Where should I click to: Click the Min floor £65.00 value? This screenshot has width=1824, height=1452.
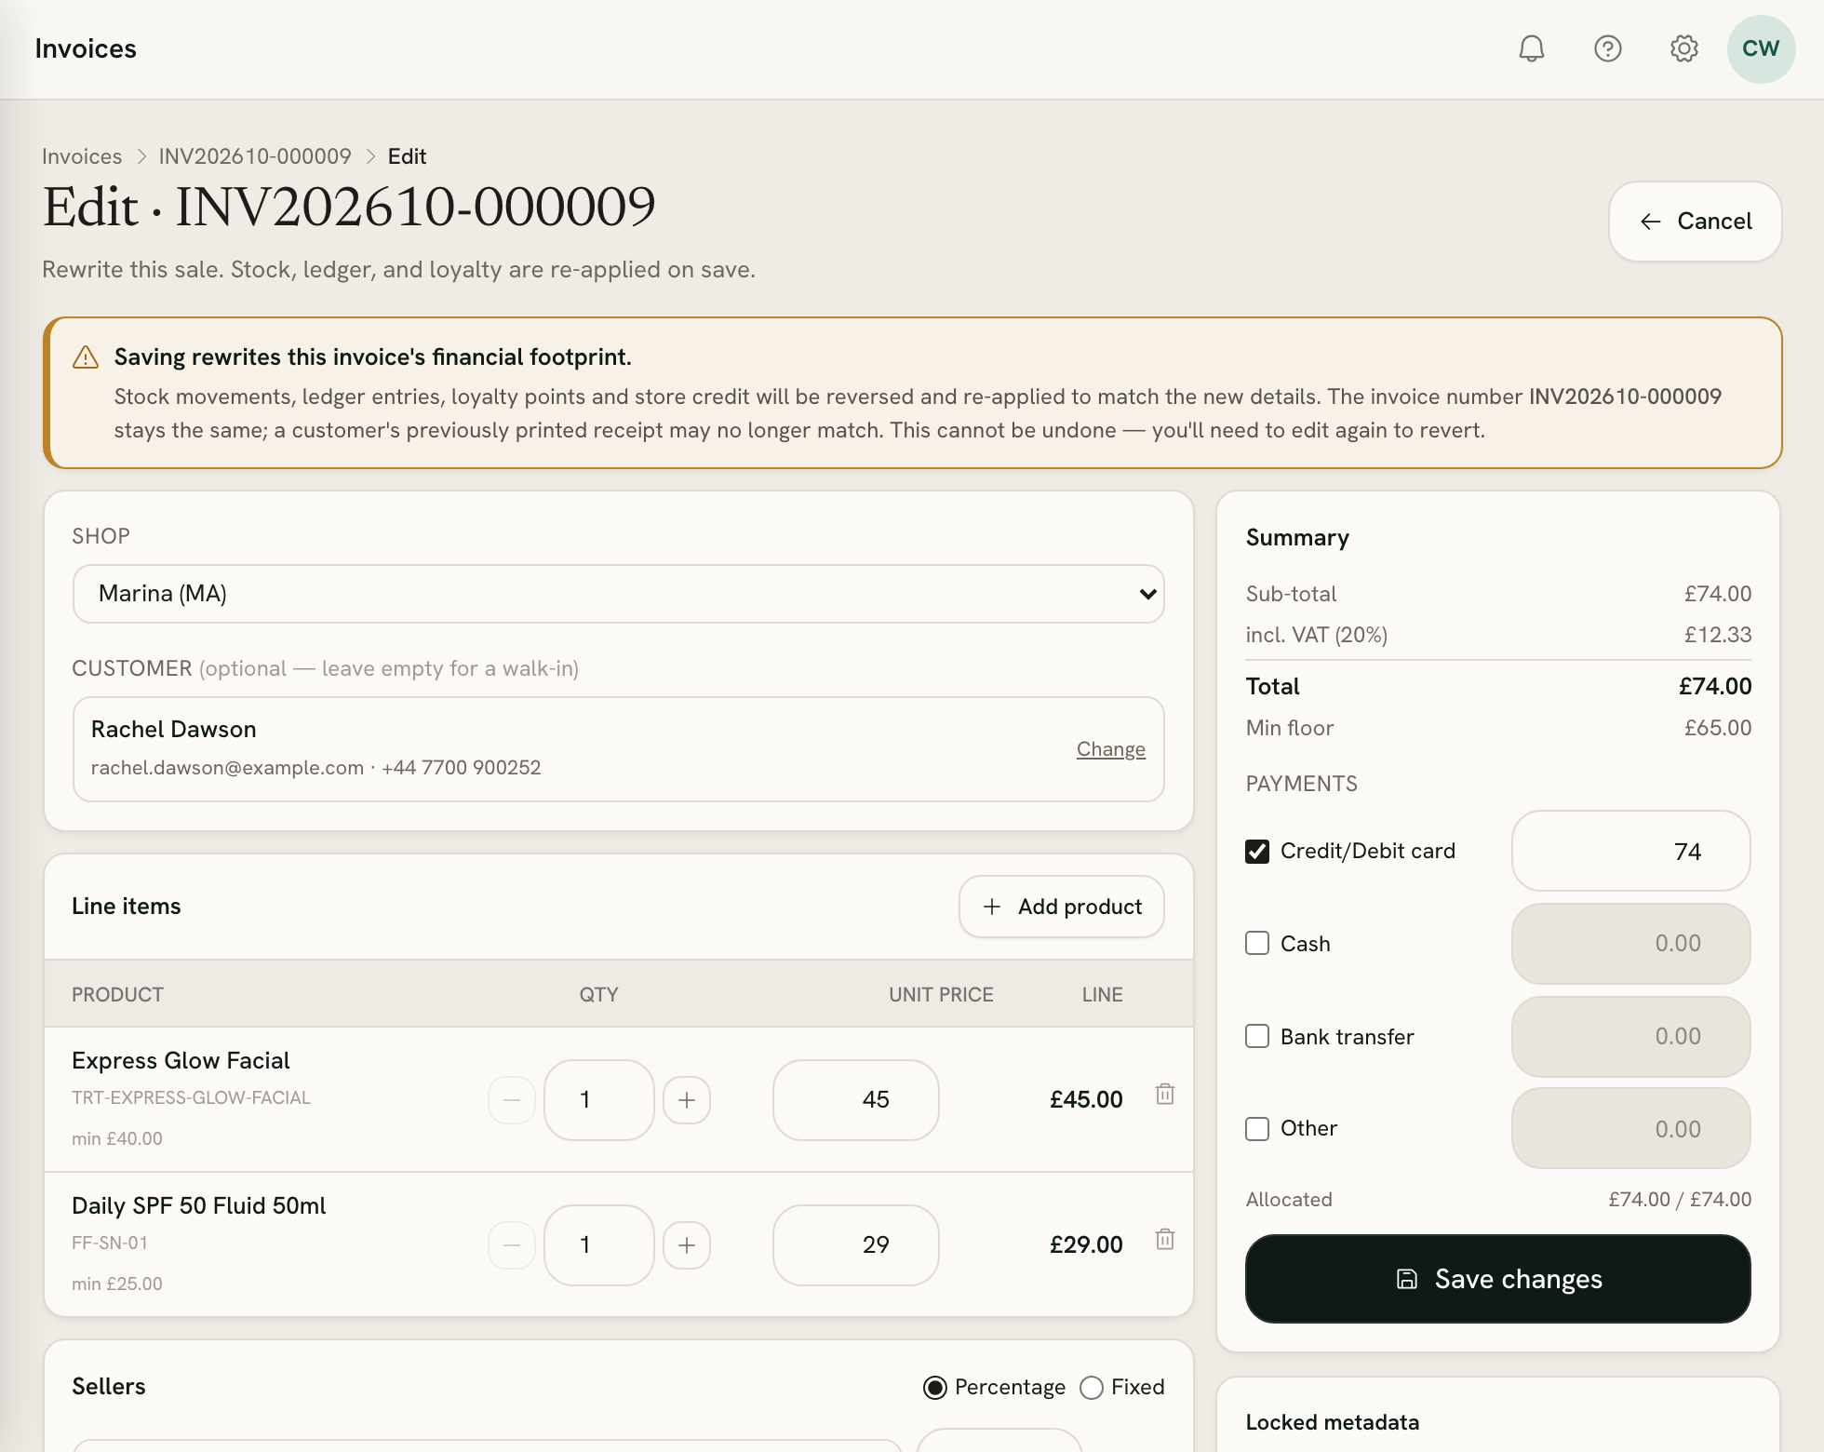(x=1718, y=728)
